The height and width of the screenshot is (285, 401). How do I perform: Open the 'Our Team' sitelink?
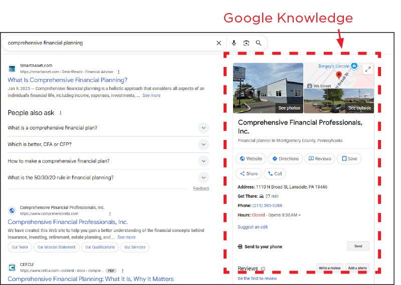coord(20,247)
